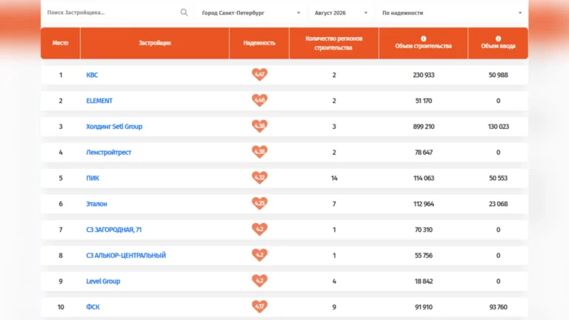Click info icon above Объем ввода
Image resolution: width=569 pixels, height=320 pixels.
pyautogui.click(x=498, y=39)
